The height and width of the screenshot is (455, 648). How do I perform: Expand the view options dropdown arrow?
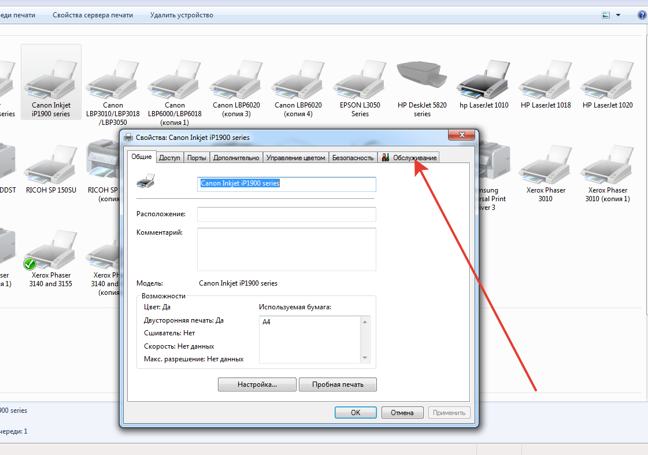(619, 15)
